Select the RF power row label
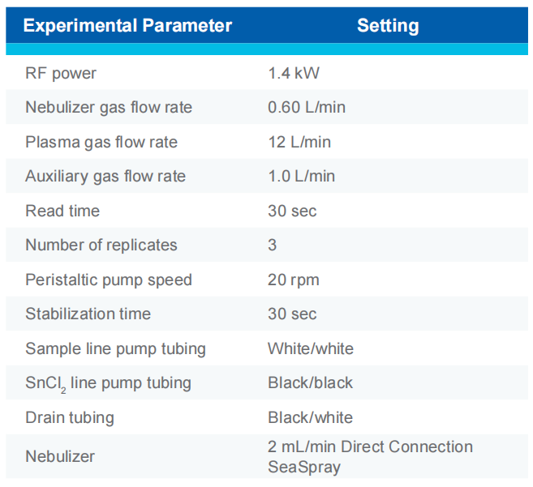Screen dimensions: 533x487 (x=61, y=74)
